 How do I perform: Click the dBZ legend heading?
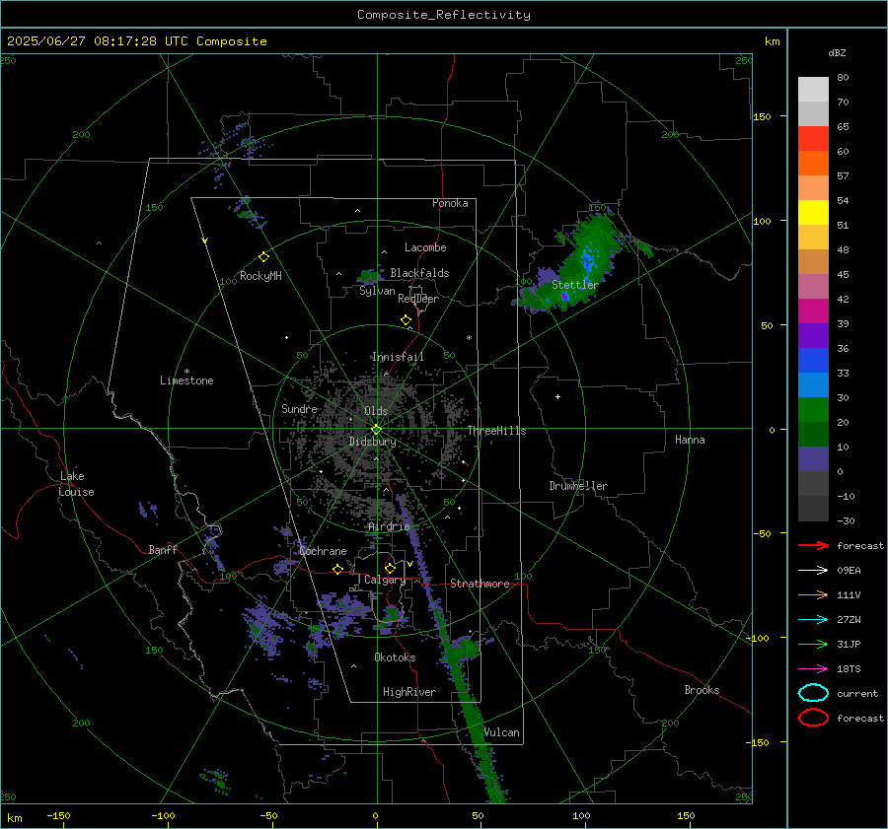pos(837,52)
